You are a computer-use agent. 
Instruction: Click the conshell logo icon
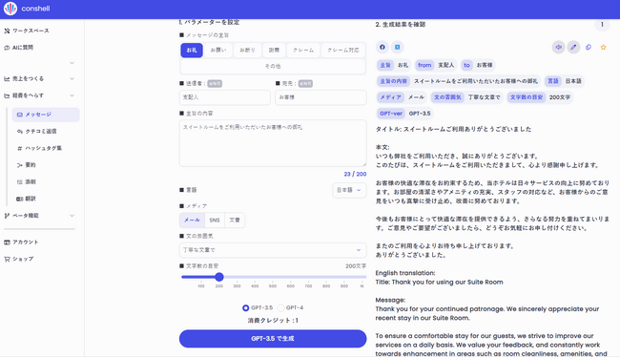coord(10,9)
